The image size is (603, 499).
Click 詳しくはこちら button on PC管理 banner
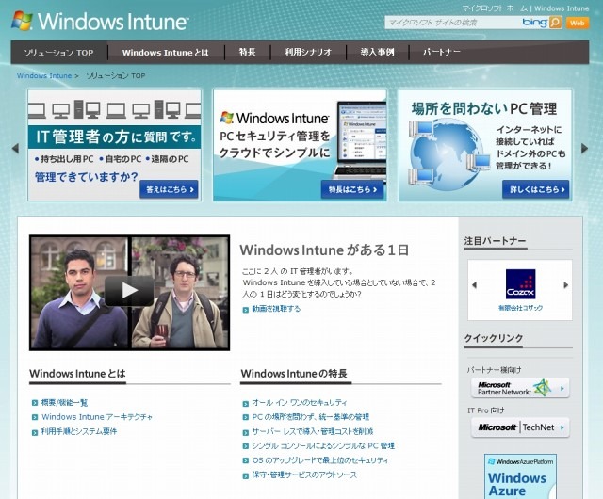coord(535,189)
